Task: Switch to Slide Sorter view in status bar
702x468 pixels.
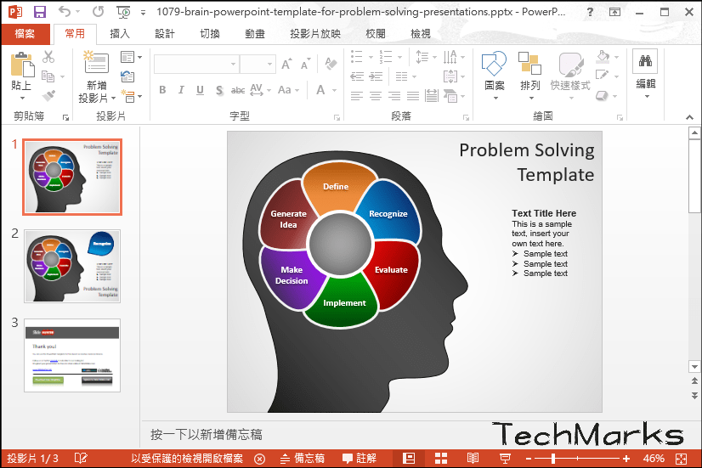Action: pos(441,458)
